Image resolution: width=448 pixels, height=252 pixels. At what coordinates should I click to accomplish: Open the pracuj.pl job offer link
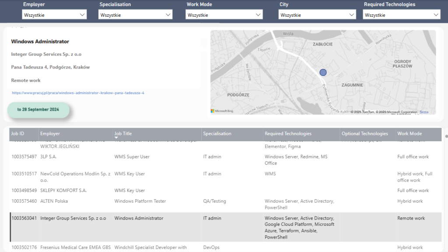[78, 93]
